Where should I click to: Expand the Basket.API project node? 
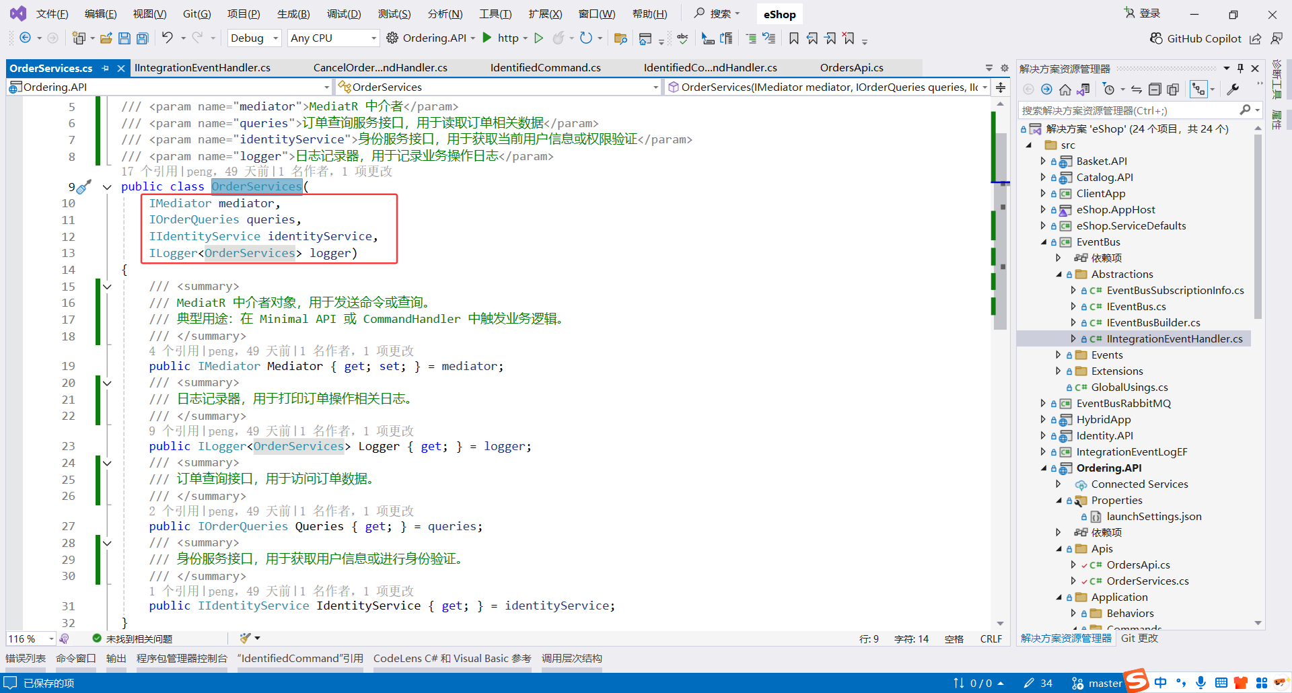tap(1042, 161)
